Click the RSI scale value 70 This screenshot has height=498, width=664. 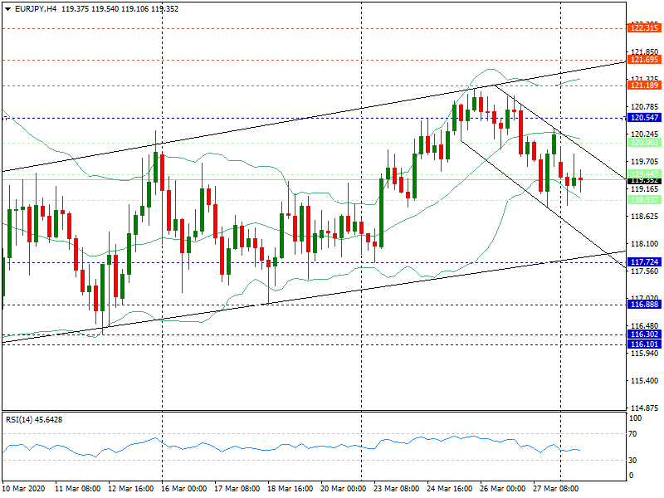click(634, 433)
